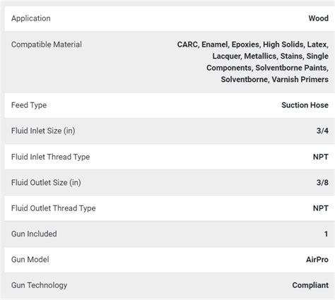The image size is (335, 300).
Task: Select the 3/4 inlet size value
Action: [x=322, y=131]
